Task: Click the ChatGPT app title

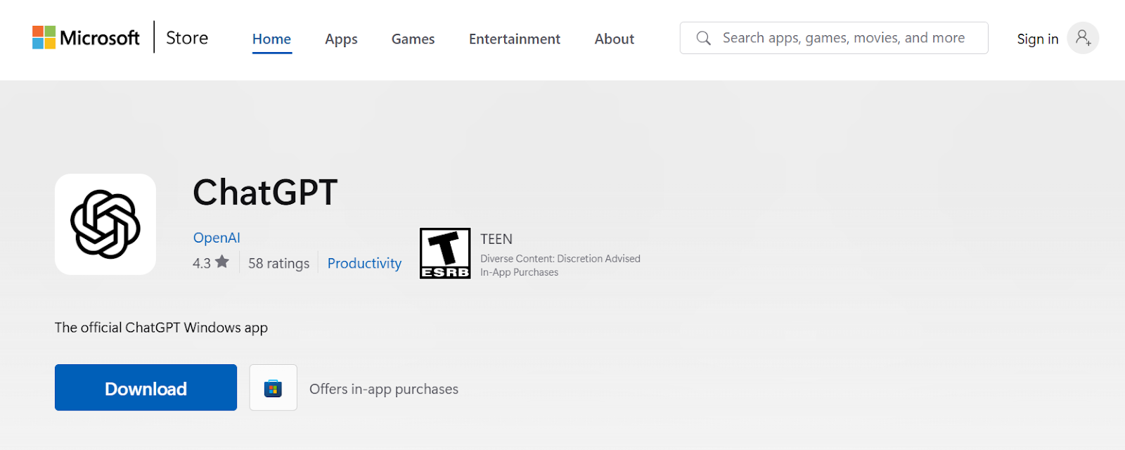Action: [x=265, y=193]
